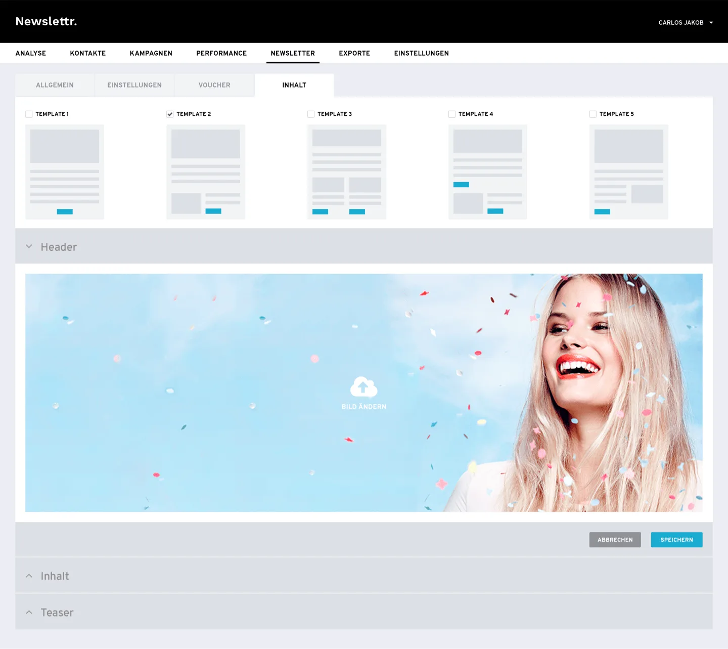Go to Kontakte in the navigation
728x649 pixels.
pos(88,53)
